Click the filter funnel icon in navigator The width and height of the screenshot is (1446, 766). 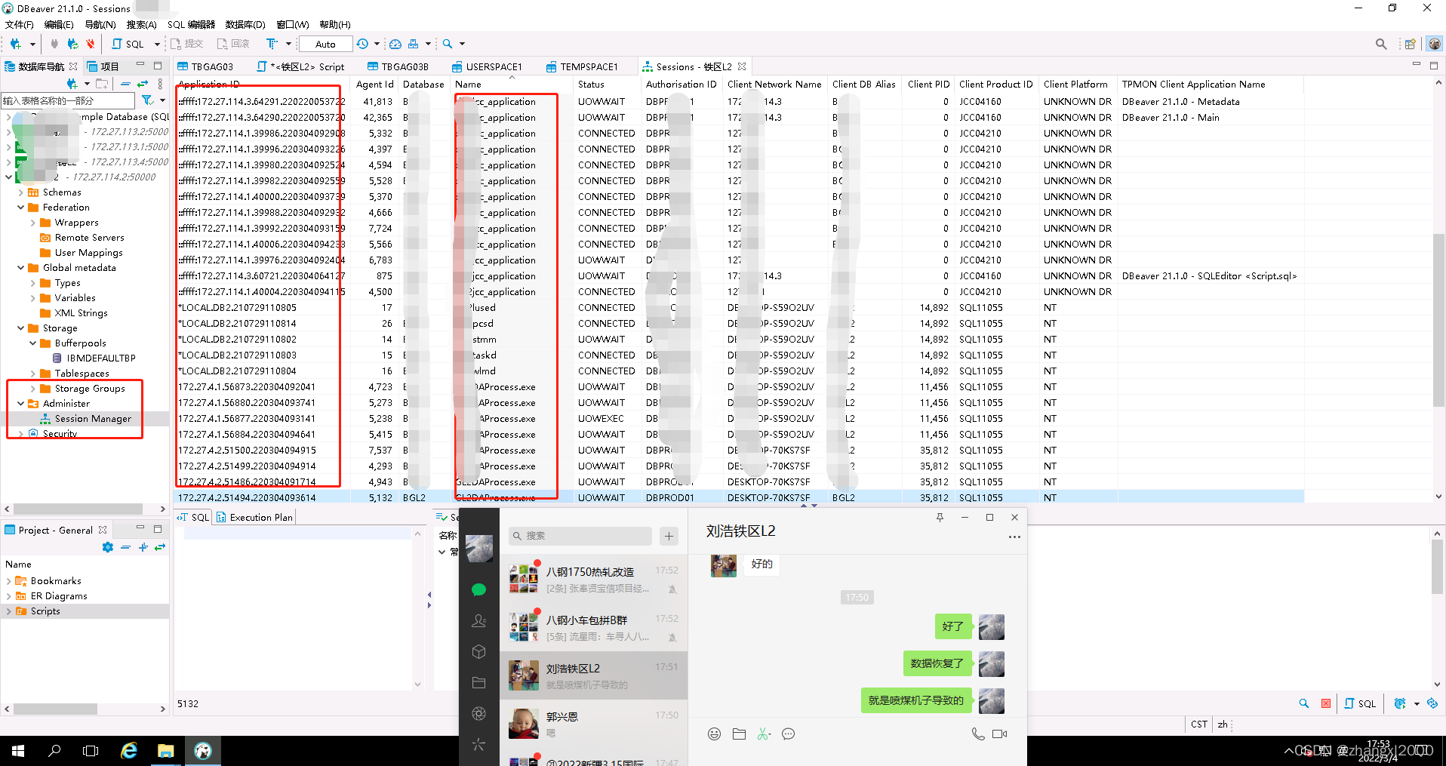pyautogui.click(x=147, y=100)
